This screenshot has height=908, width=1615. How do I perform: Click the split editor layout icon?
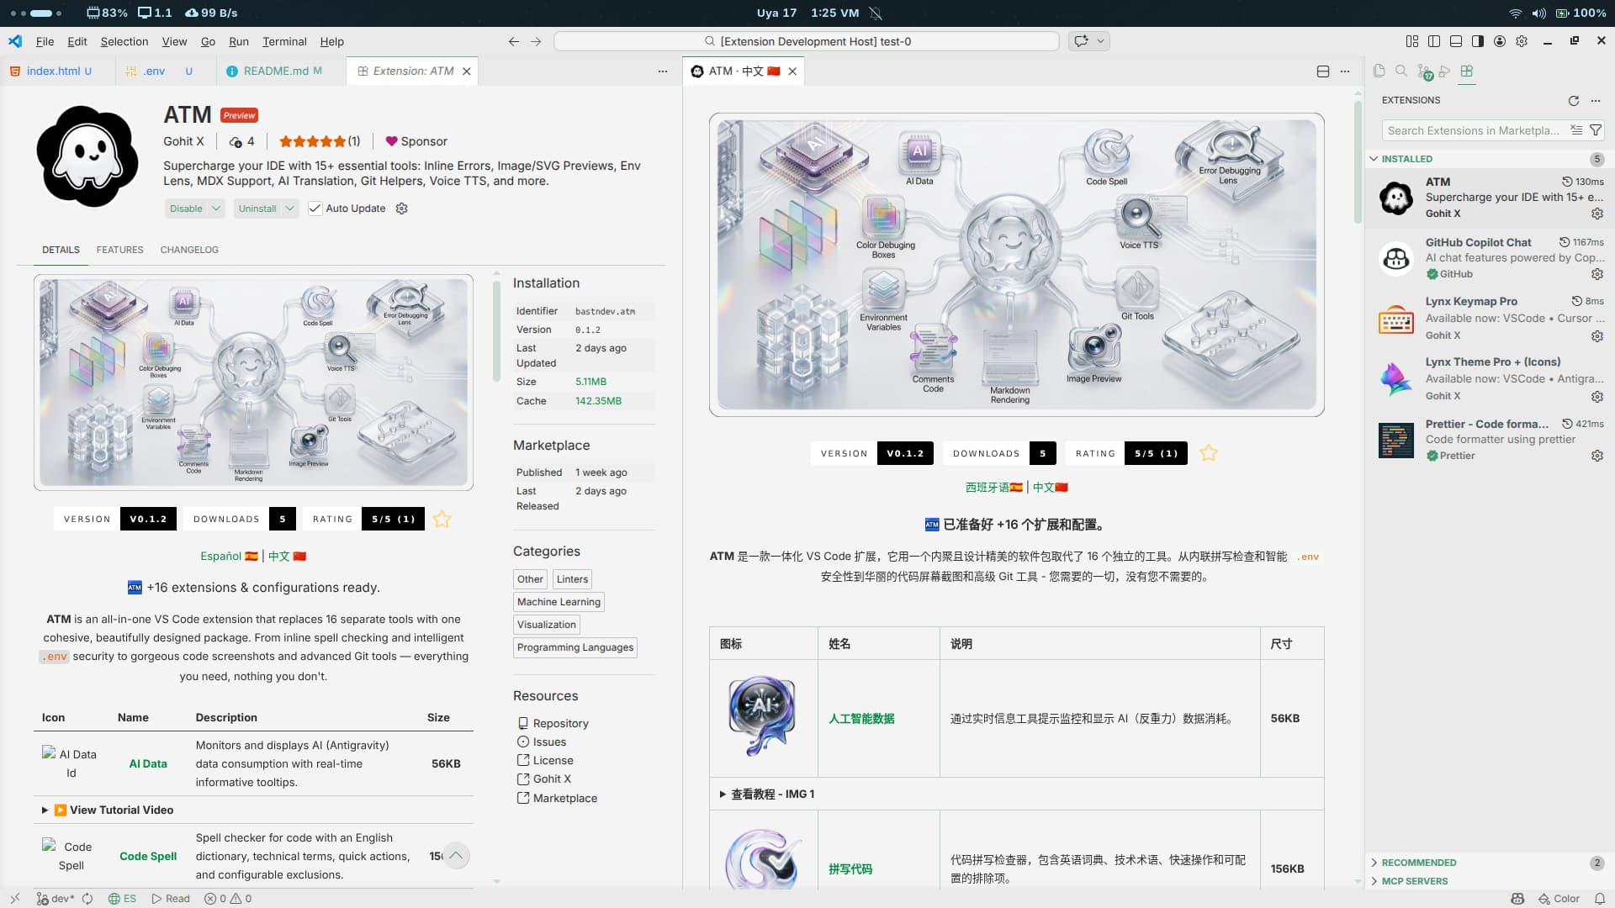click(1322, 71)
